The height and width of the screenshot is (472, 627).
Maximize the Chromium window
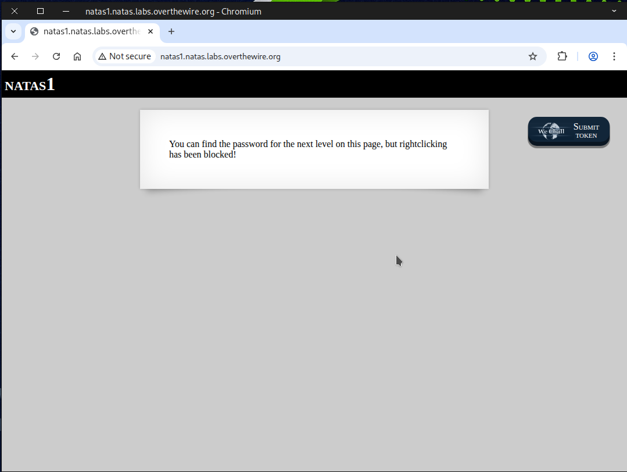pyautogui.click(x=40, y=11)
